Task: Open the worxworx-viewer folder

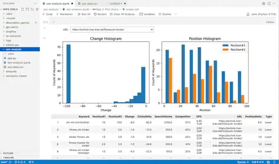Action: [16, 76]
